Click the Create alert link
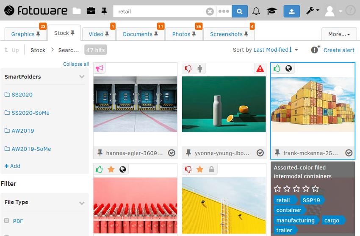 point(339,50)
